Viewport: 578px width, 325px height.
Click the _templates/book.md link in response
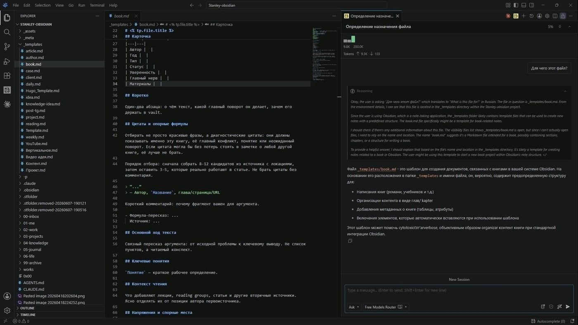point(377,169)
